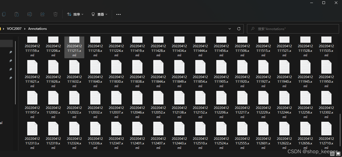Select file icon 20220412112601.xml

[x=263, y=129]
